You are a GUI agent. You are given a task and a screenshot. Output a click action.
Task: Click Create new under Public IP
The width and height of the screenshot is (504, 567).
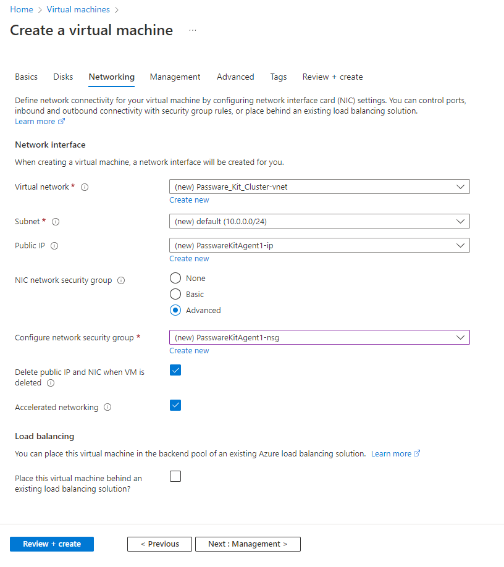tap(189, 259)
